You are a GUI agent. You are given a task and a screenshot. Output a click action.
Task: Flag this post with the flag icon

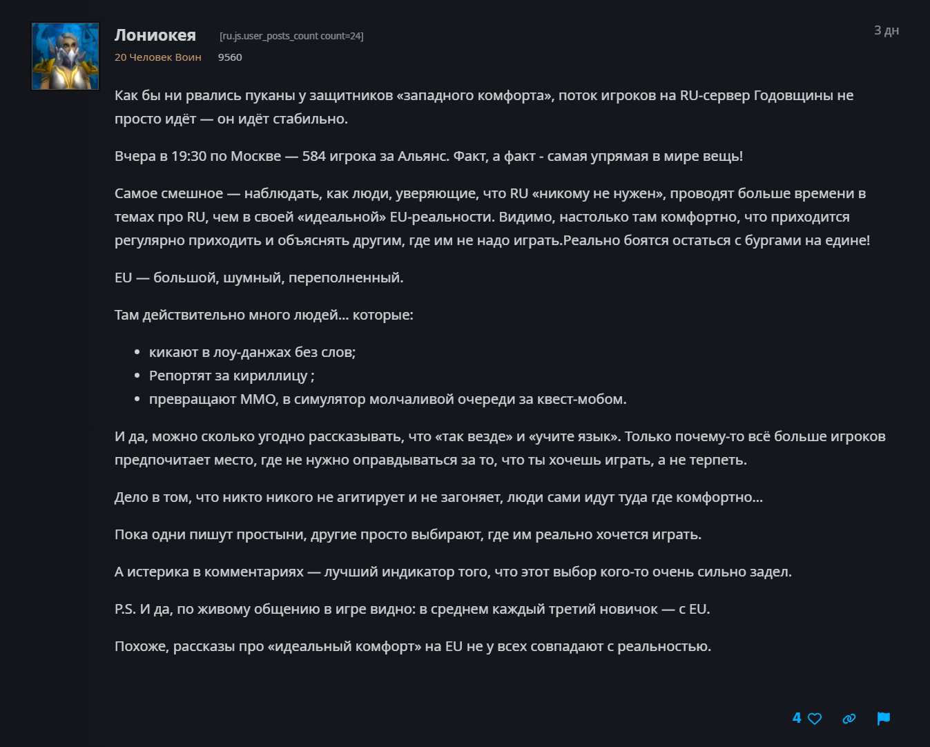[884, 719]
